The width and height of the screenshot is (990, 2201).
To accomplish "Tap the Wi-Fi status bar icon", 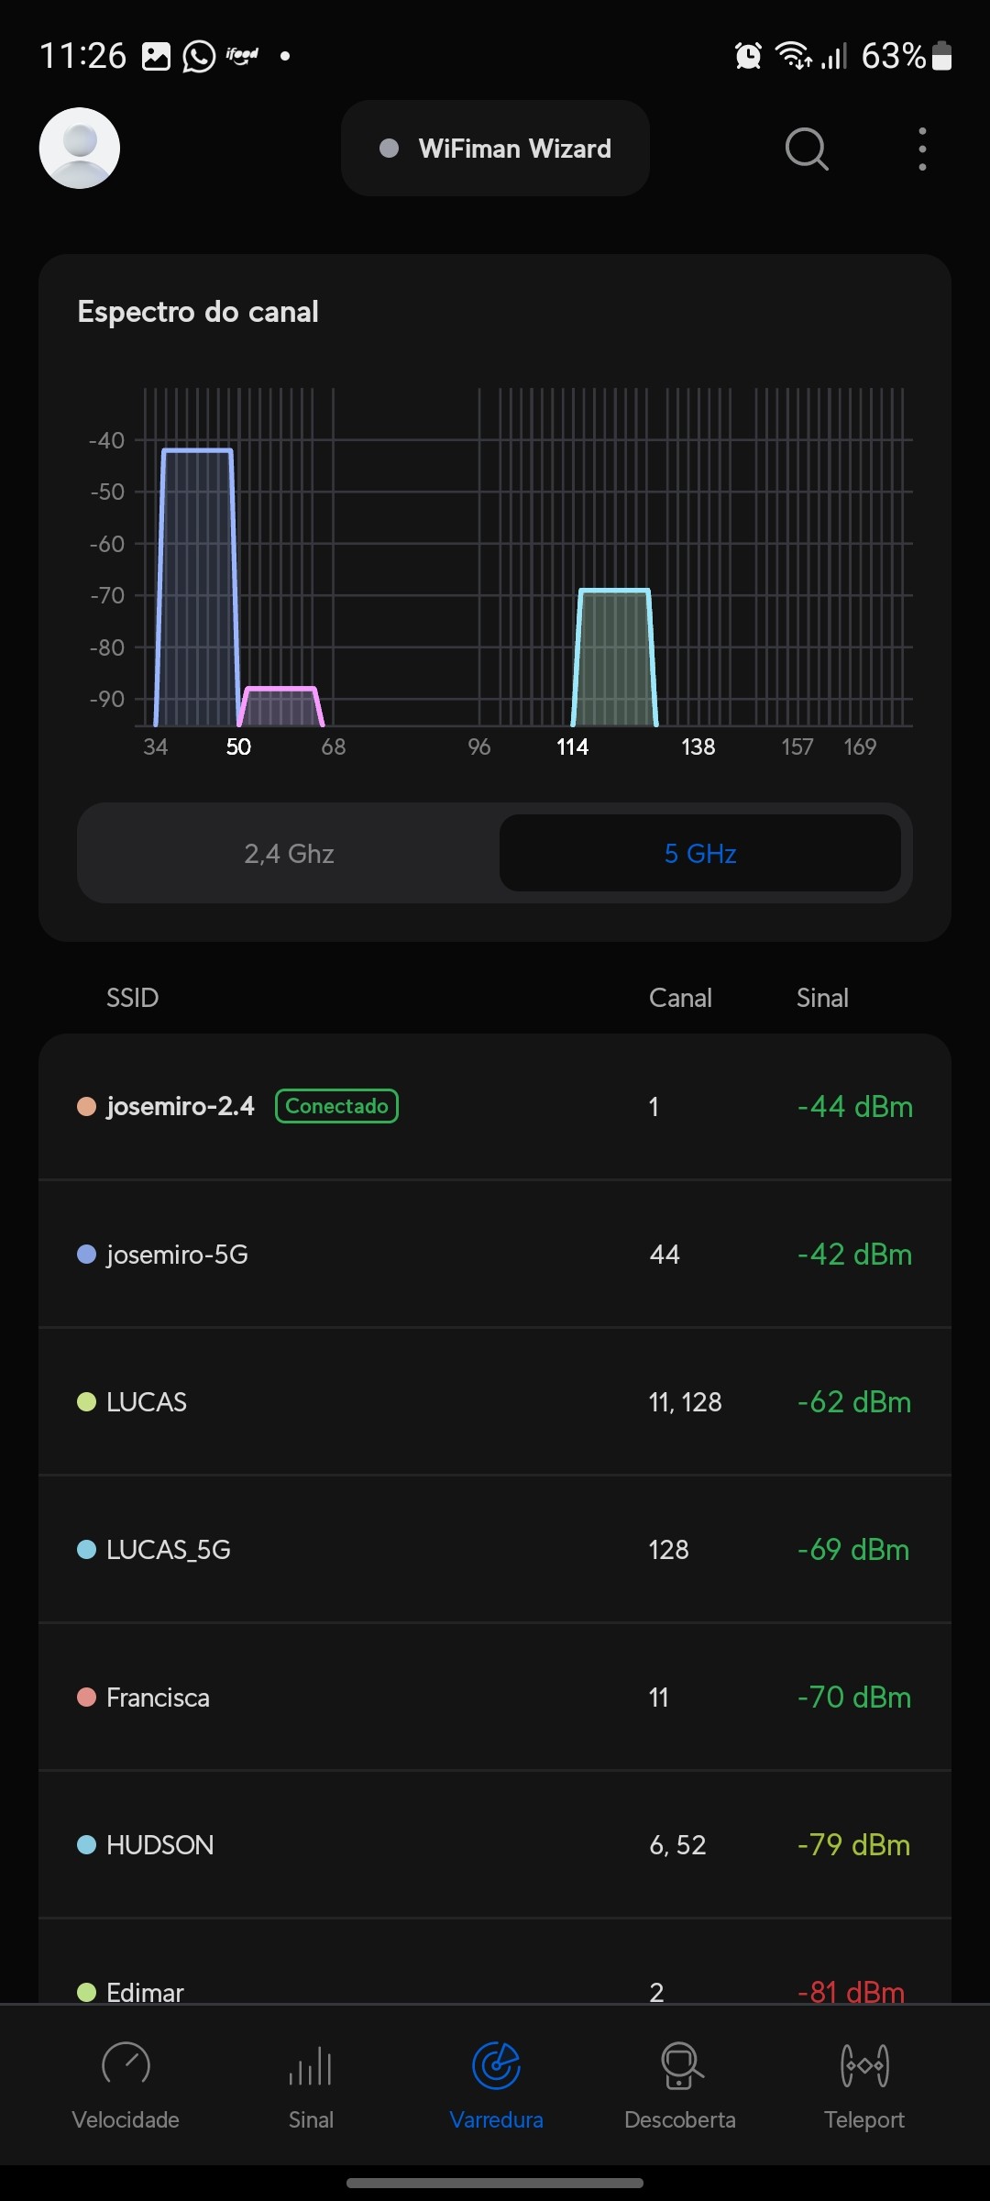I will (793, 56).
